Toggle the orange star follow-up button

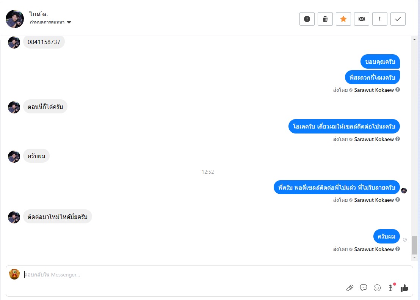click(343, 19)
